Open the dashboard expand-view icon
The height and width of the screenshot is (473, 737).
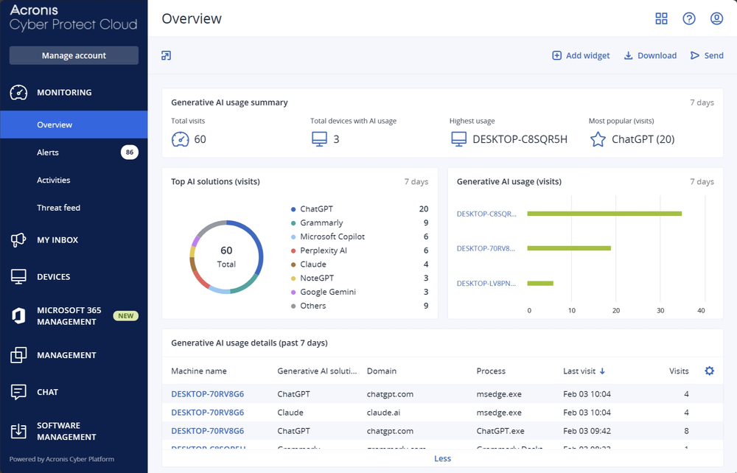[x=167, y=55]
